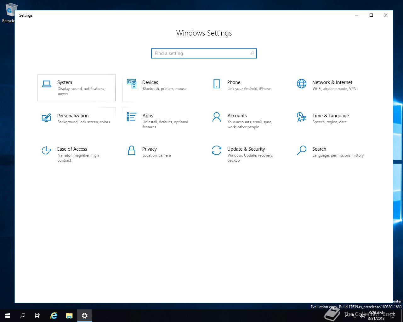Click 'Bluetooth, printers, mouse' description

click(x=164, y=89)
